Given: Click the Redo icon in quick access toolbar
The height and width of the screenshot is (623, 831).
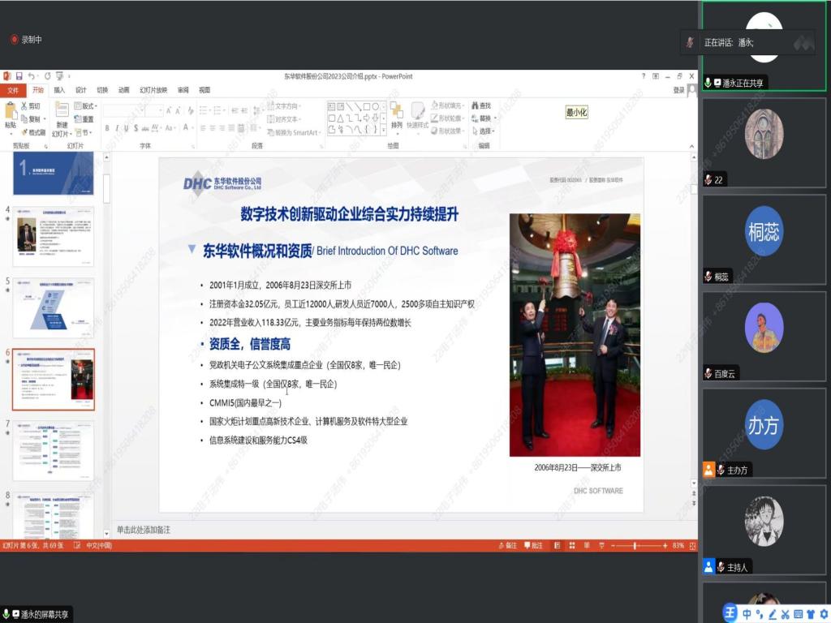Looking at the screenshot, I should 47,76.
